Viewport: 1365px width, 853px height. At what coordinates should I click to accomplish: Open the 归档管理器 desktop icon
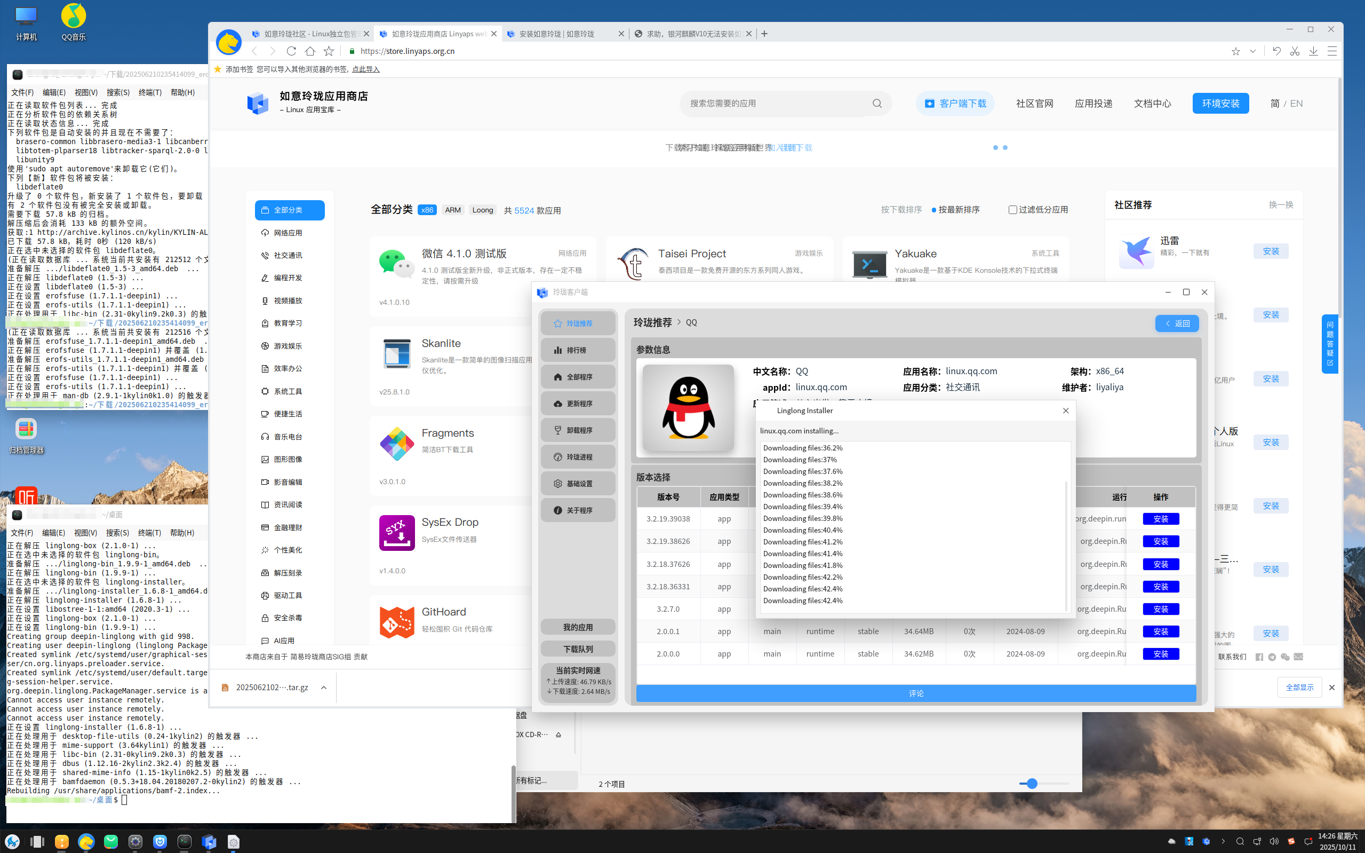pos(26,436)
